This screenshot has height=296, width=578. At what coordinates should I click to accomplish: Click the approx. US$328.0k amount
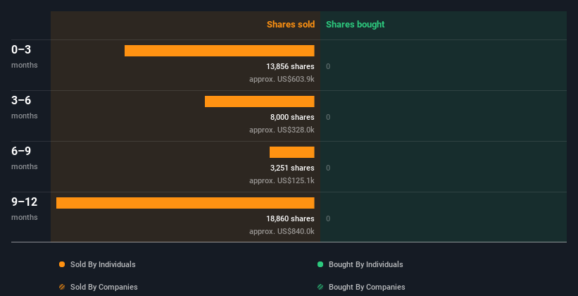282,130
